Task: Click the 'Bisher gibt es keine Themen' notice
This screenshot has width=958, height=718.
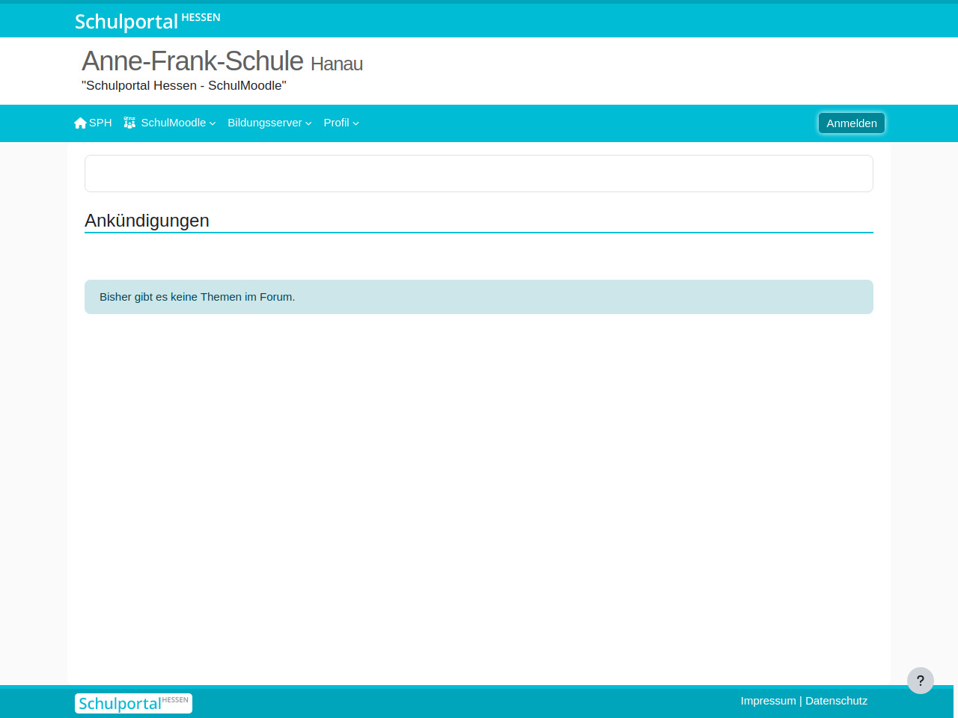Action: point(197,297)
